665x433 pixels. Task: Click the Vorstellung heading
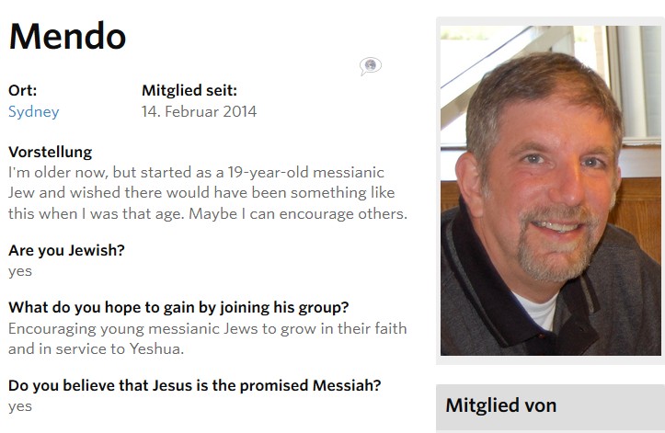click(x=50, y=152)
